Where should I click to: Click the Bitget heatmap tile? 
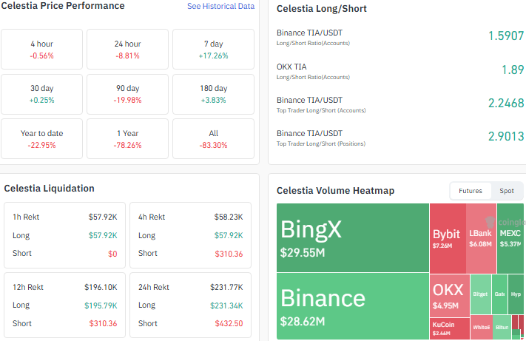coord(481,294)
